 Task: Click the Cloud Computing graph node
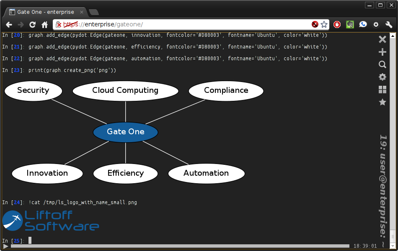point(125,91)
